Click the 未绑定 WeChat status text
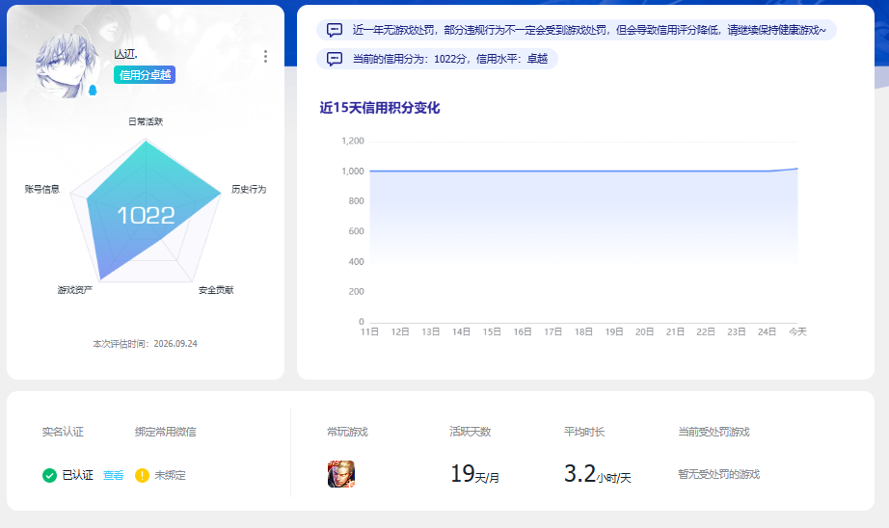 (170, 475)
